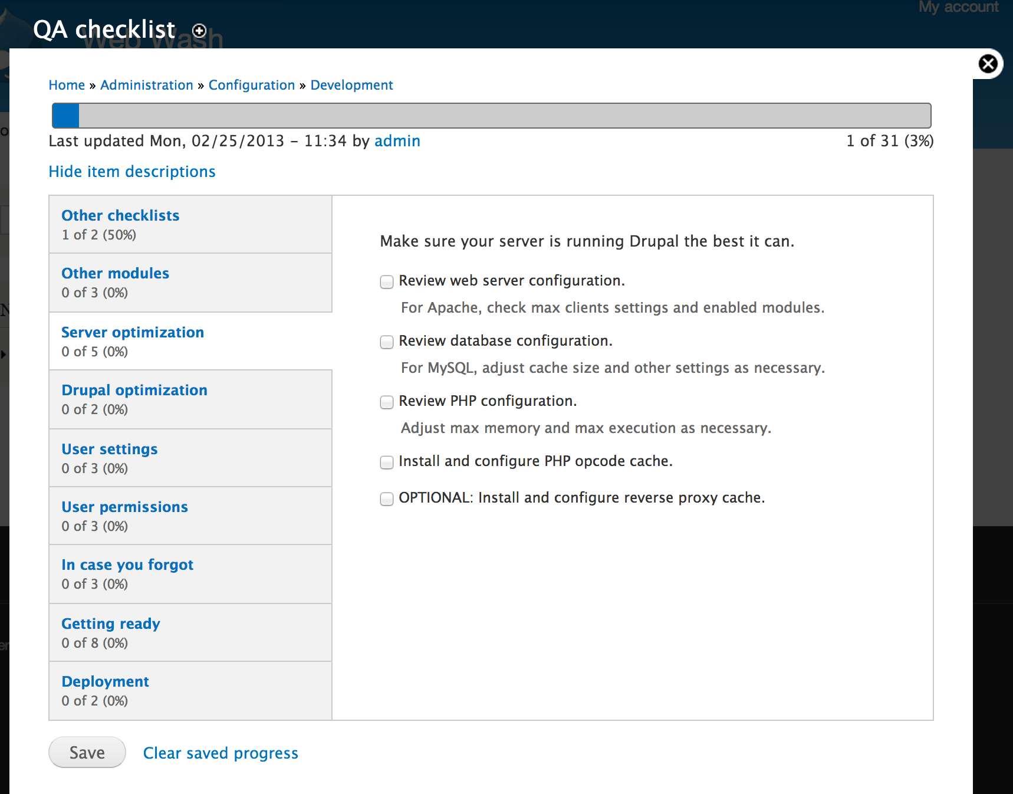
Task: Click the Save button
Action: click(x=87, y=752)
